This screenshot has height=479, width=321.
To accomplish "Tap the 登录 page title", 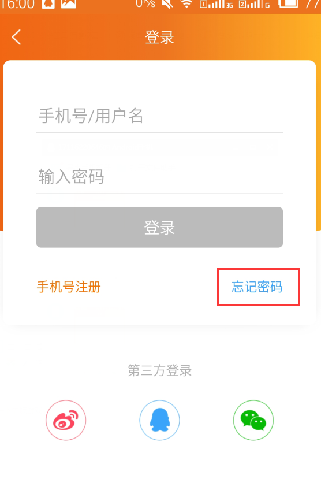I will pos(159,38).
